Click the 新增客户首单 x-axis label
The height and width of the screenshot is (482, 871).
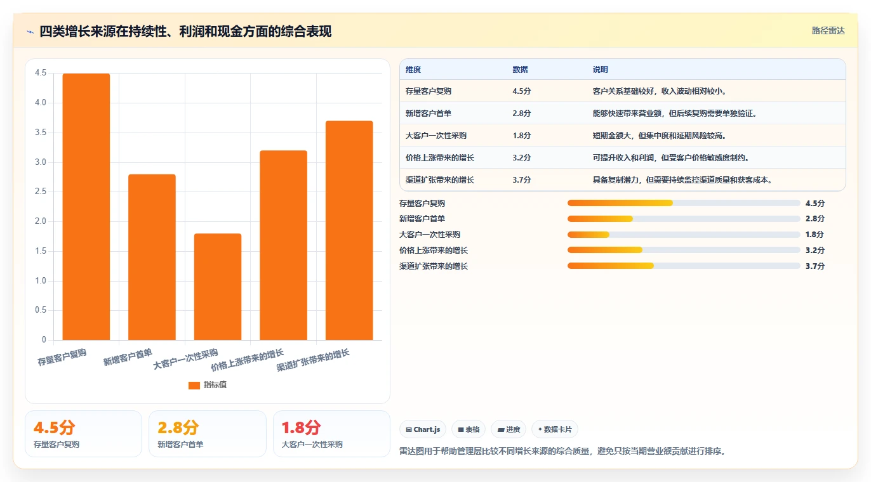coord(128,357)
